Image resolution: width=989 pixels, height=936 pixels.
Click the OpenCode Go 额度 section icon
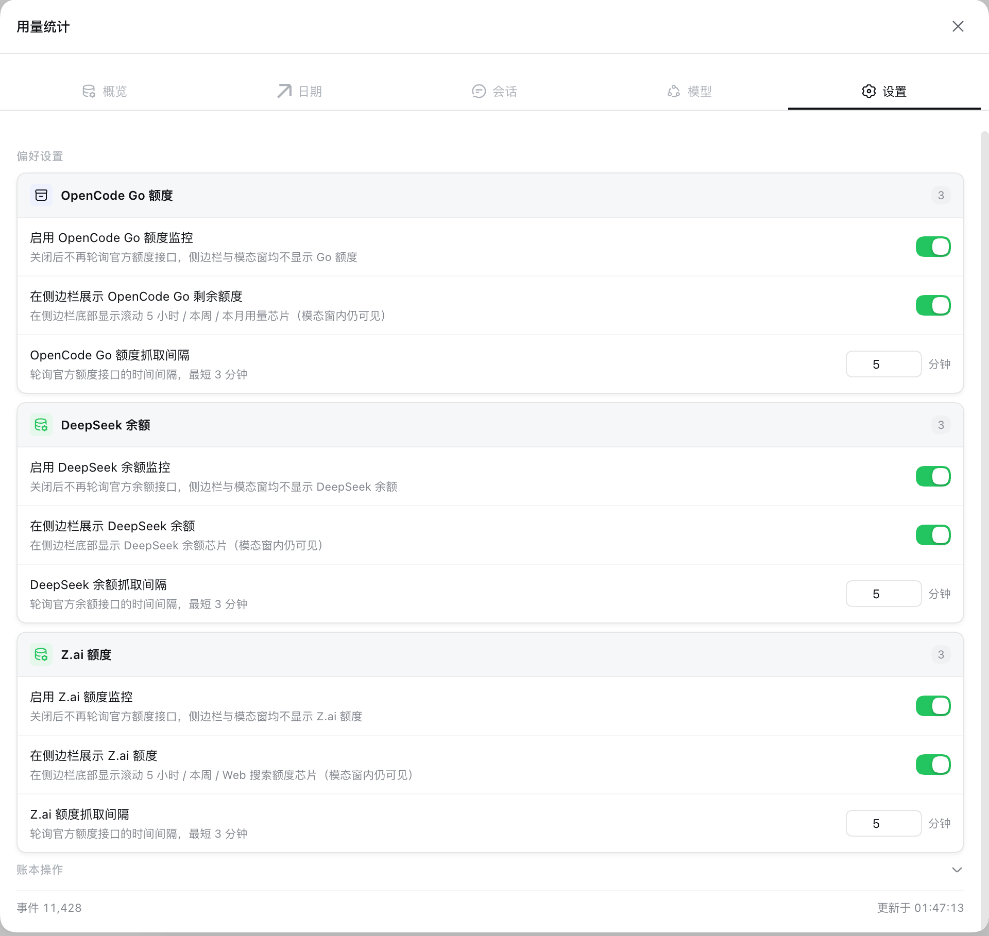coord(41,195)
